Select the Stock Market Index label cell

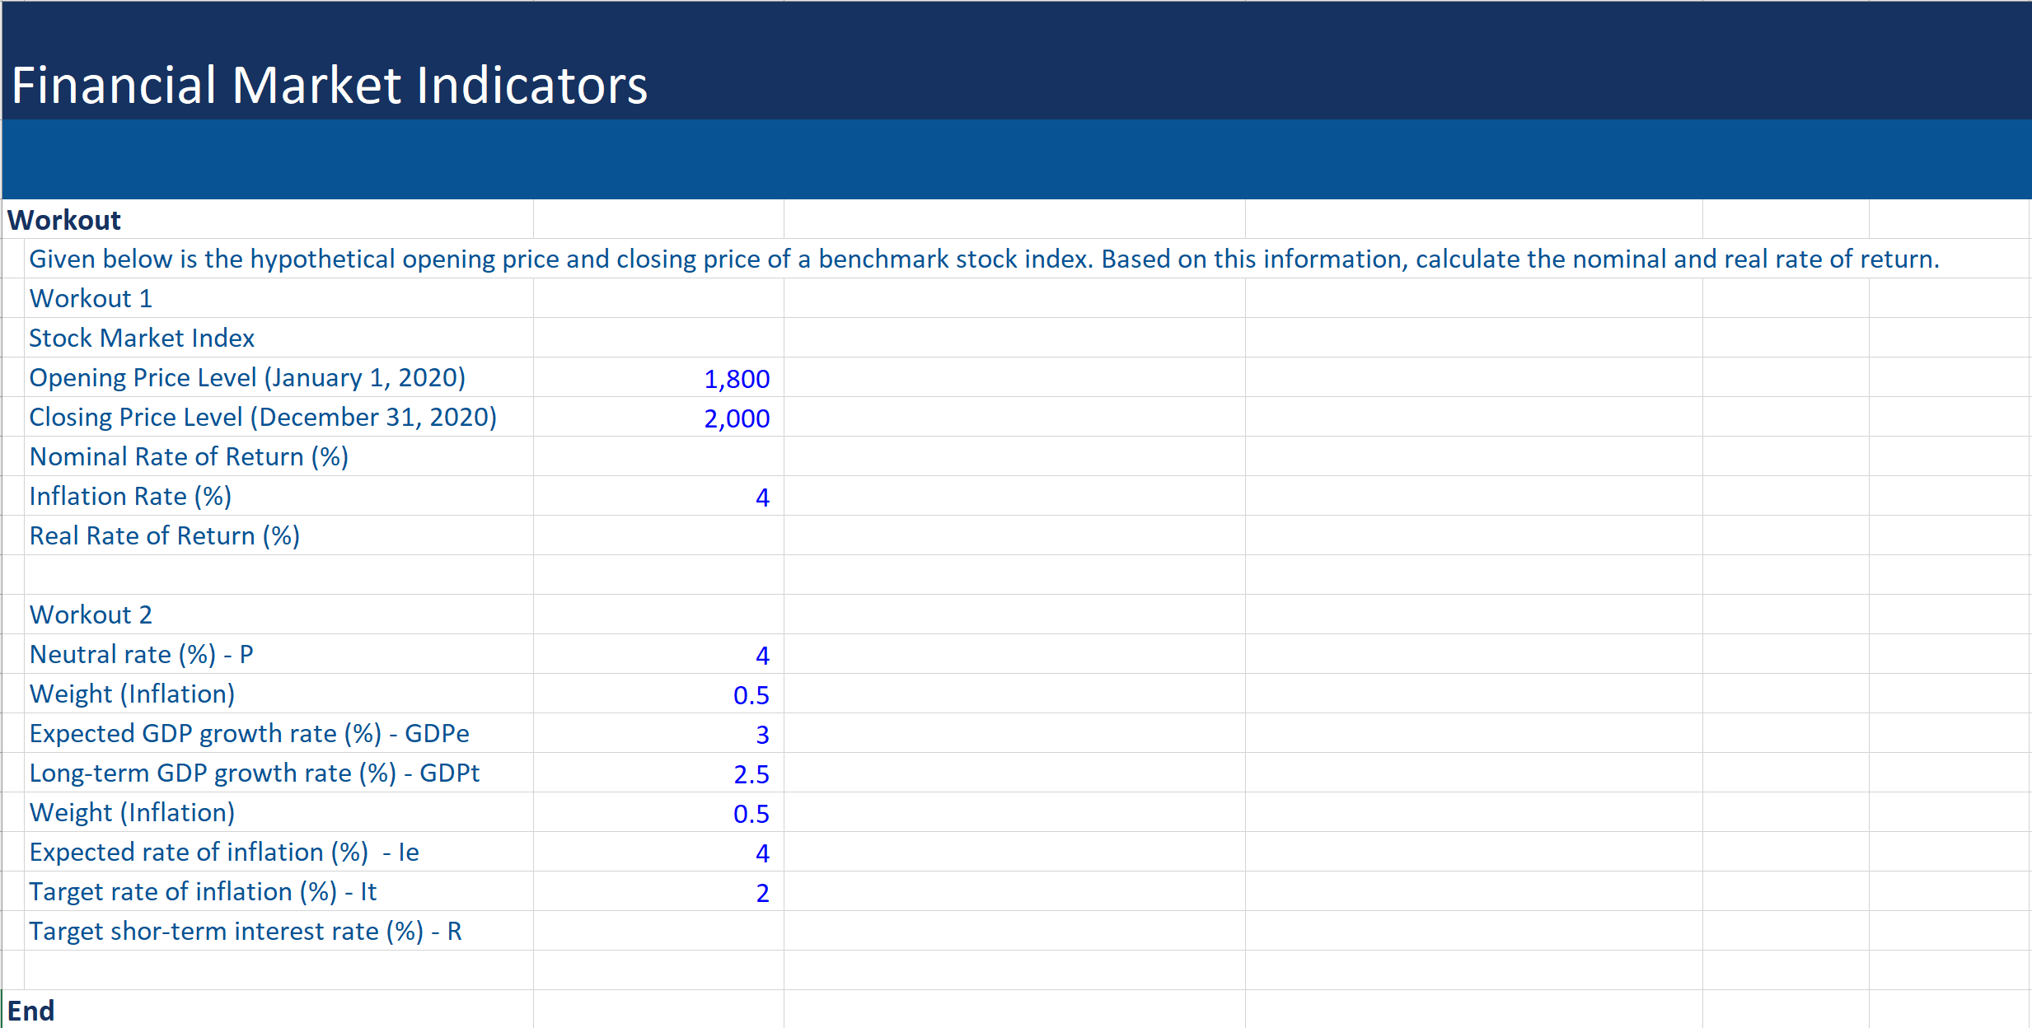[x=142, y=338]
